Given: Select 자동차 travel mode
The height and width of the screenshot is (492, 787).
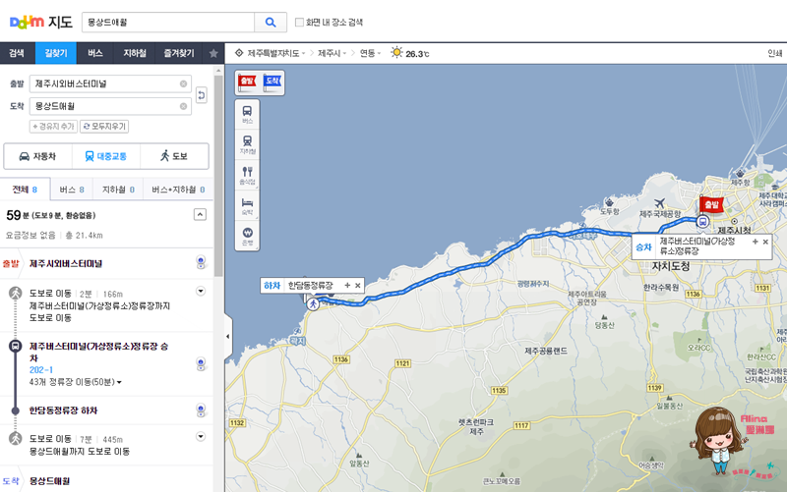Looking at the screenshot, I should [38, 156].
